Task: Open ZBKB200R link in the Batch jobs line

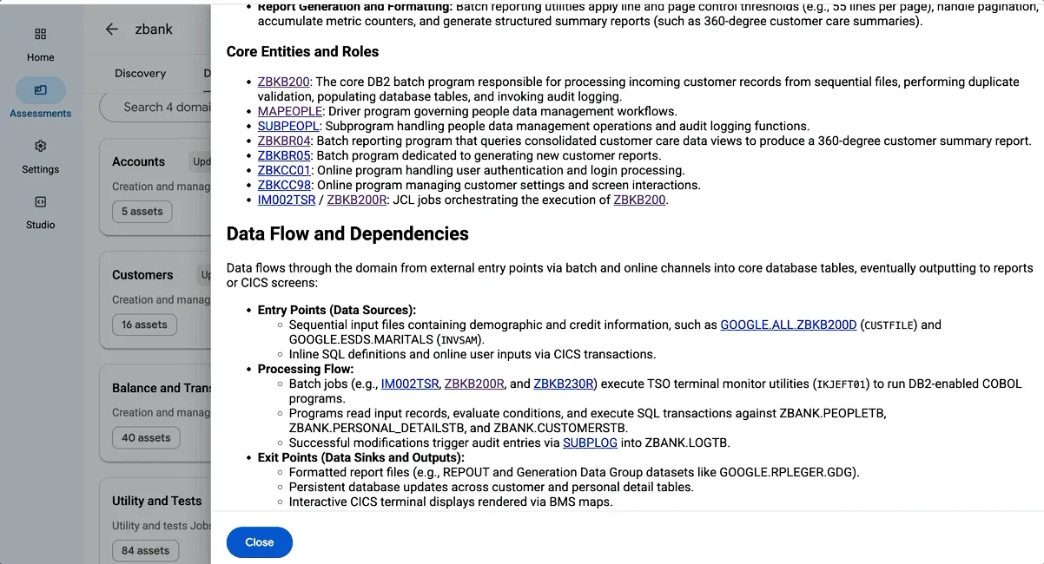Action: coord(474,384)
